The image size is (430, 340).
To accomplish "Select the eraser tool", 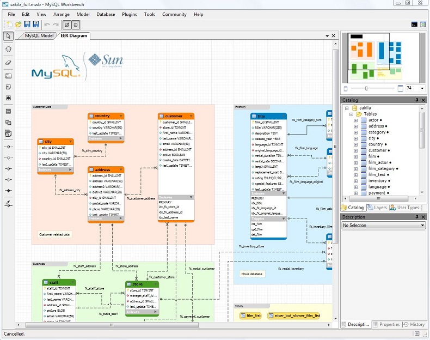I will click(x=9, y=63).
